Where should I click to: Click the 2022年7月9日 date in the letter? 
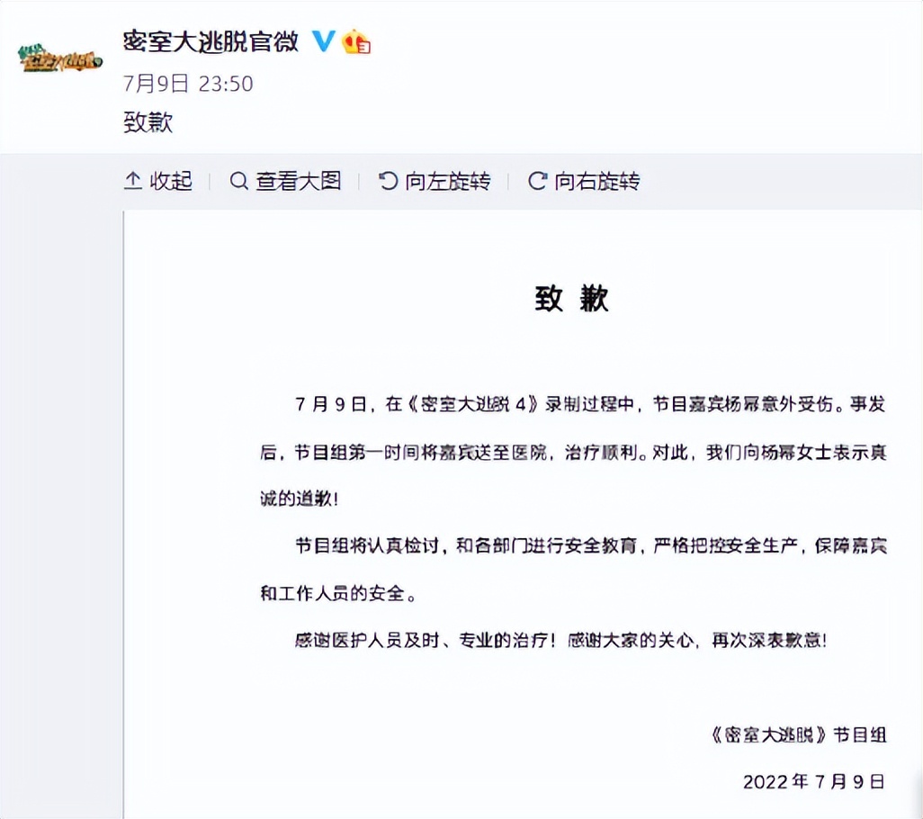click(x=814, y=781)
